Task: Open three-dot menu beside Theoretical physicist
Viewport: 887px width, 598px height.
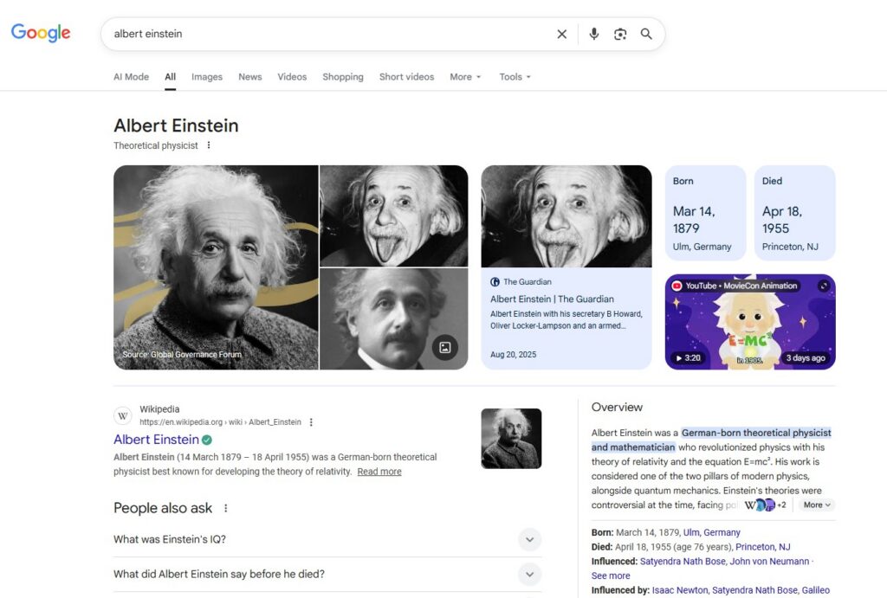Action: click(209, 147)
